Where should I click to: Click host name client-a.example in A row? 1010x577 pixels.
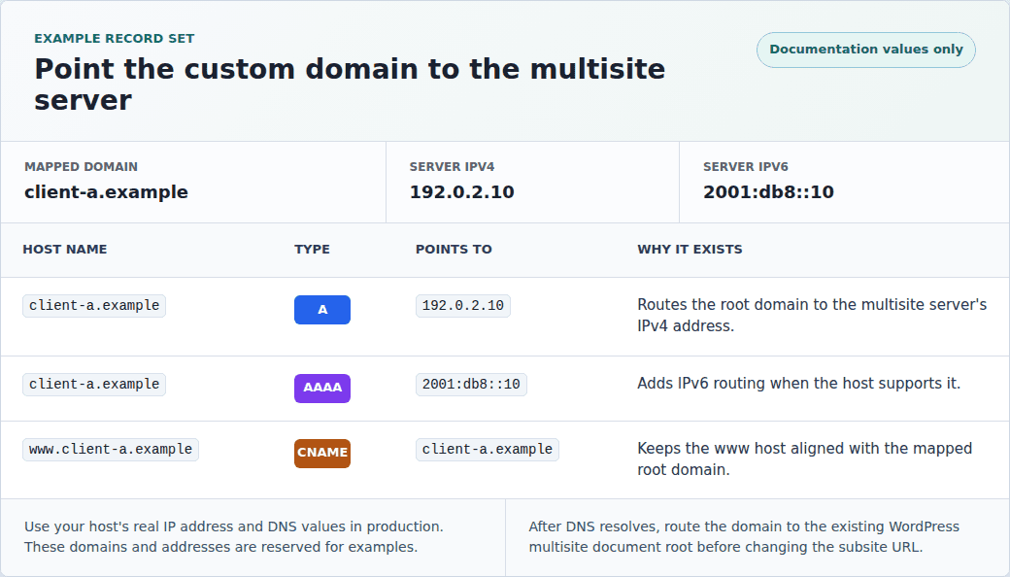click(94, 306)
